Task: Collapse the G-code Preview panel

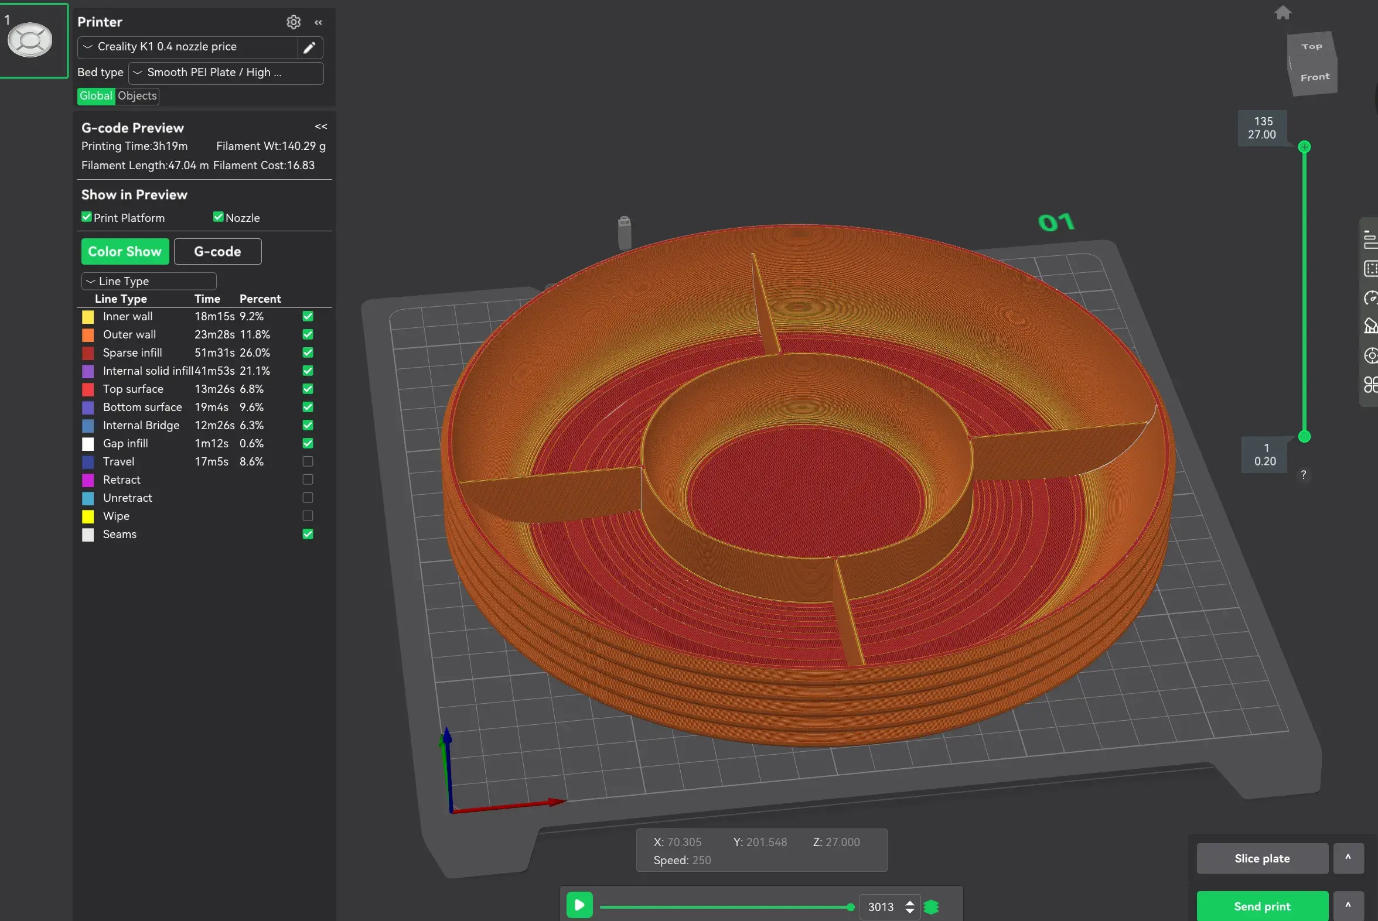Action: [x=321, y=127]
